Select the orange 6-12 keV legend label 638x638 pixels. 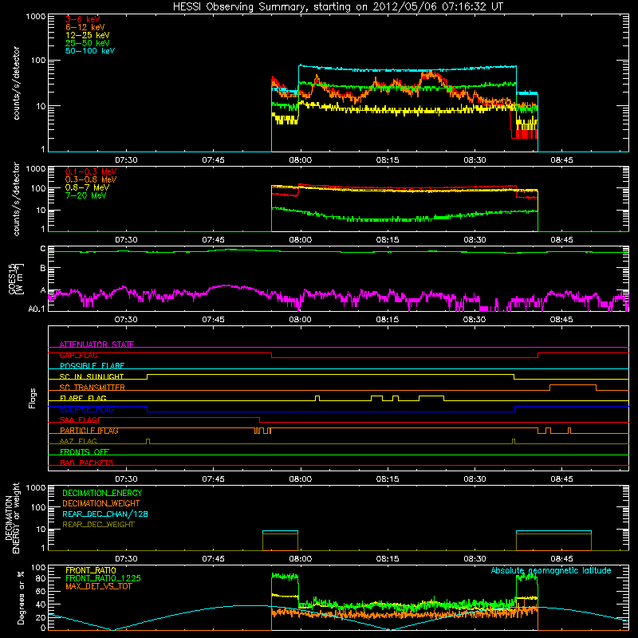click(85, 27)
